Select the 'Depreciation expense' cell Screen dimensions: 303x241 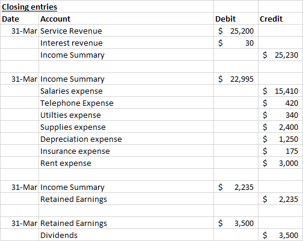[126, 139]
